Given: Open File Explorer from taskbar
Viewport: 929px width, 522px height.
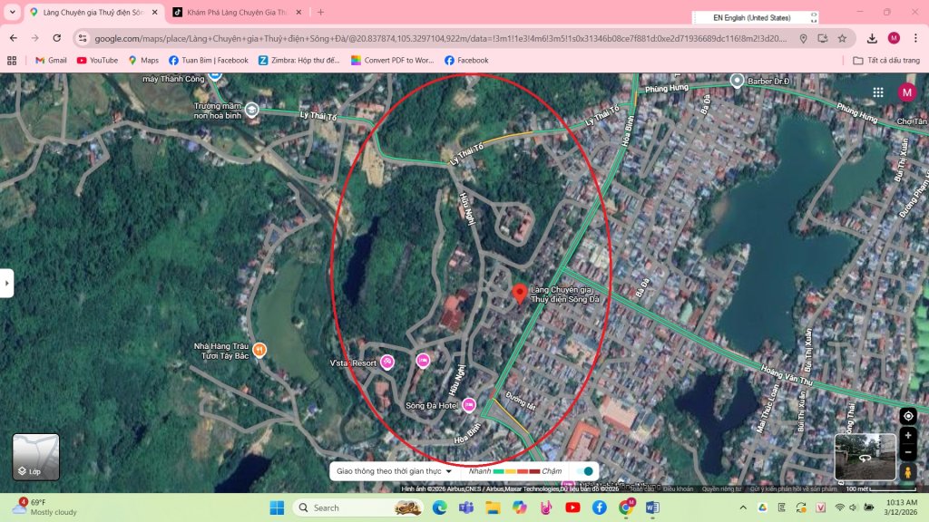Looking at the screenshot, I should pyautogui.click(x=493, y=507).
